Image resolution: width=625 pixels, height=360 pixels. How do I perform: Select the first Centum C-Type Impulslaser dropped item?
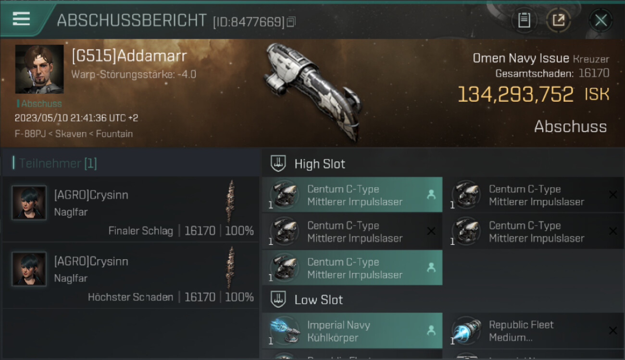click(x=352, y=195)
